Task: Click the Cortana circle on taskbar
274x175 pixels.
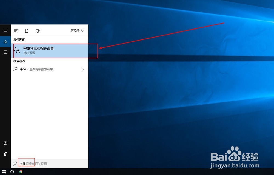Action: click(x=12, y=171)
